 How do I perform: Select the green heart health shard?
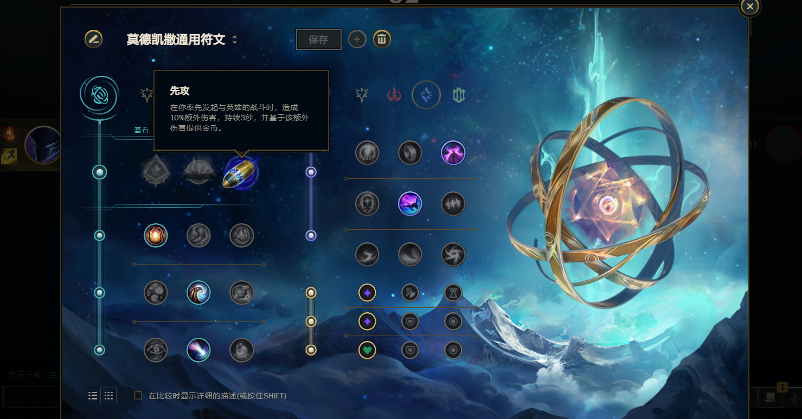tap(367, 350)
